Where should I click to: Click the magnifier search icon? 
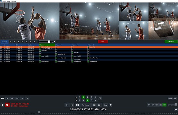pyautogui.click(x=52, y=42)
